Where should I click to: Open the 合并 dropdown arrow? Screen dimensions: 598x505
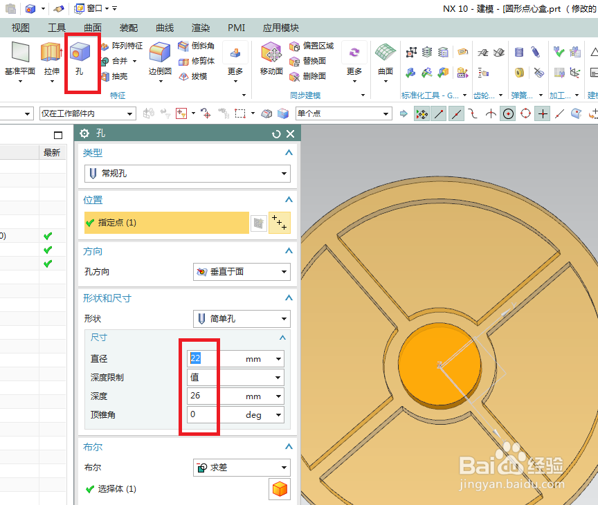point(134,61)
